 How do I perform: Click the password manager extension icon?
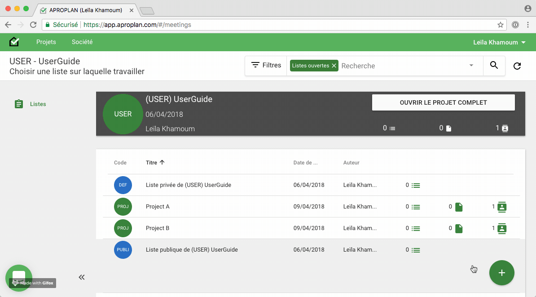(x=515, y=25)
